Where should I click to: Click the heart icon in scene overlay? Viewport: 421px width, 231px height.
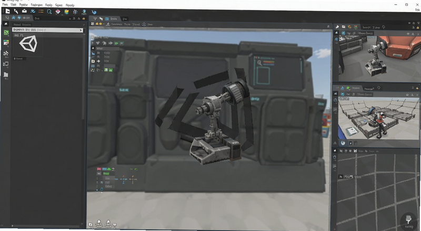98,43
